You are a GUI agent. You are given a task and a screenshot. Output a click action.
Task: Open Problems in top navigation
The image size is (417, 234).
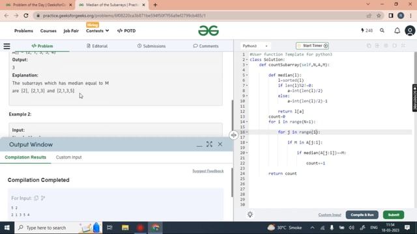[x=23, y=31]
